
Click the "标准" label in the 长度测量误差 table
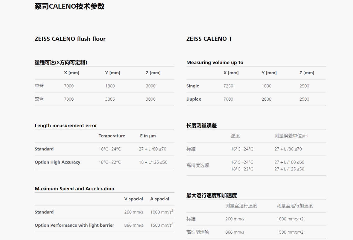pyautogui.click(x=191, y=149)
